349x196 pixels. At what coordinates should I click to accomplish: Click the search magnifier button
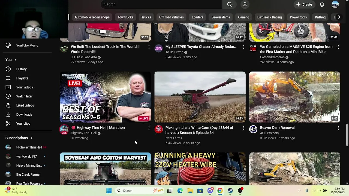[x=230, y=4]
